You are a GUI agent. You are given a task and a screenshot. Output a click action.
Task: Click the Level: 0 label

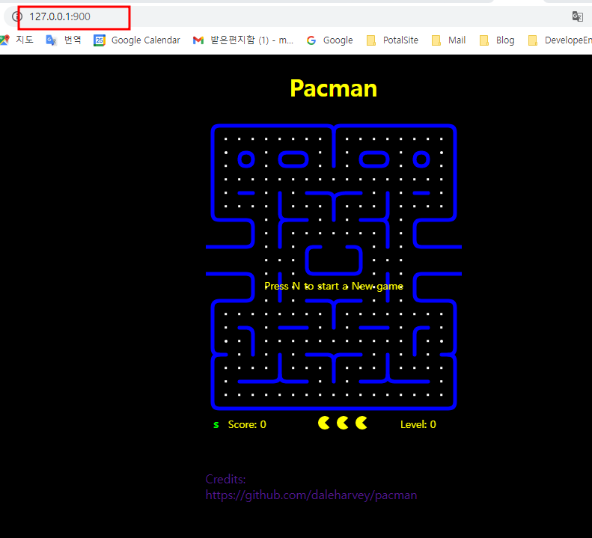[418, 424]
